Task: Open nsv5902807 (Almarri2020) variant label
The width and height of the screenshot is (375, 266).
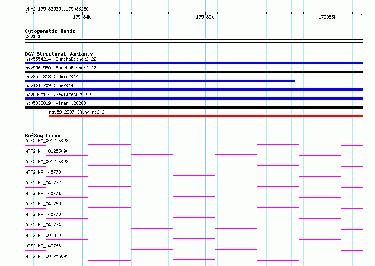Action: pyautogui.click(x=79, y=112)
